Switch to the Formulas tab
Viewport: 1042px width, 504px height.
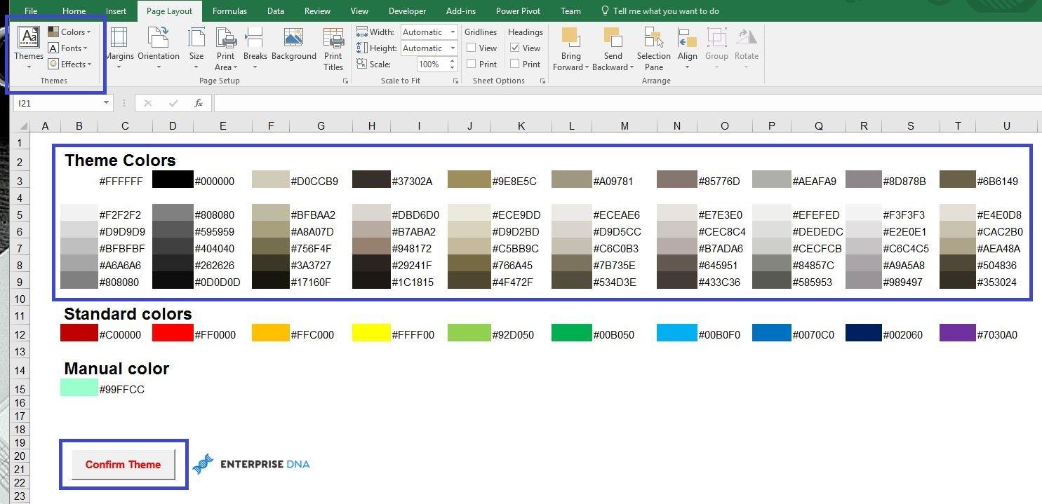[229, 11]
